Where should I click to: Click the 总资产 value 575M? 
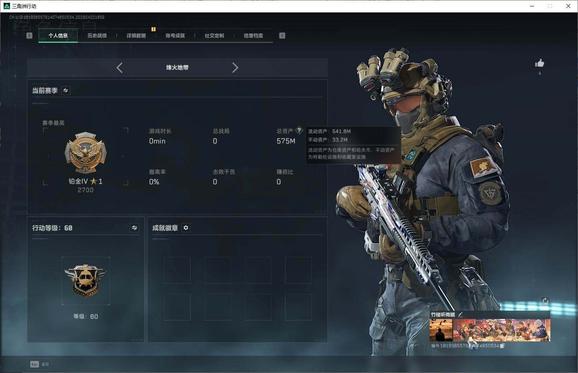coord(286,141)
